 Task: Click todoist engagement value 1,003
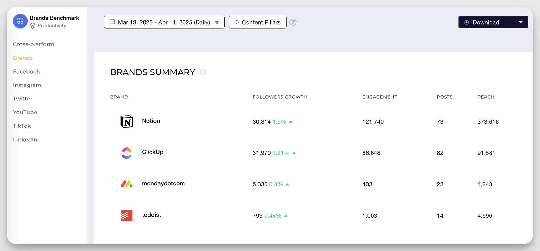point(370,216)
